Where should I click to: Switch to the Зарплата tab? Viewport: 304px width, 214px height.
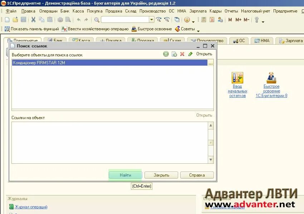coord(290,41)
